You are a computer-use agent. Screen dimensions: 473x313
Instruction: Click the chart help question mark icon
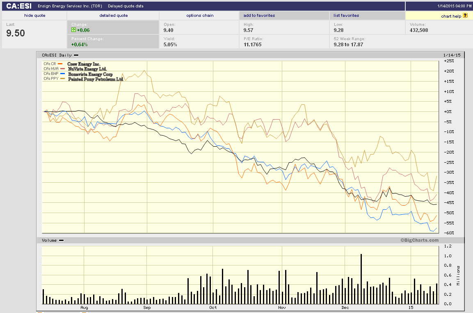click(465, 16)
